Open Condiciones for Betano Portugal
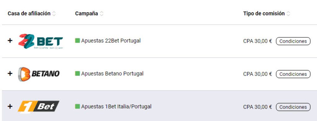The height and width of the screenshot is (121, 317). [293, 74]
